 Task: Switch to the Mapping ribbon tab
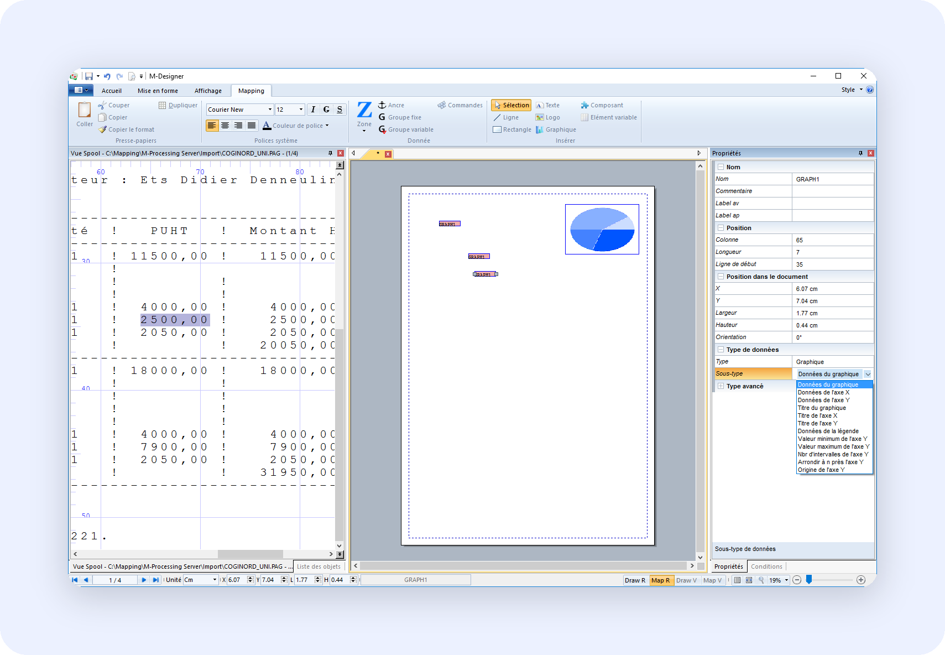point(252,91)
